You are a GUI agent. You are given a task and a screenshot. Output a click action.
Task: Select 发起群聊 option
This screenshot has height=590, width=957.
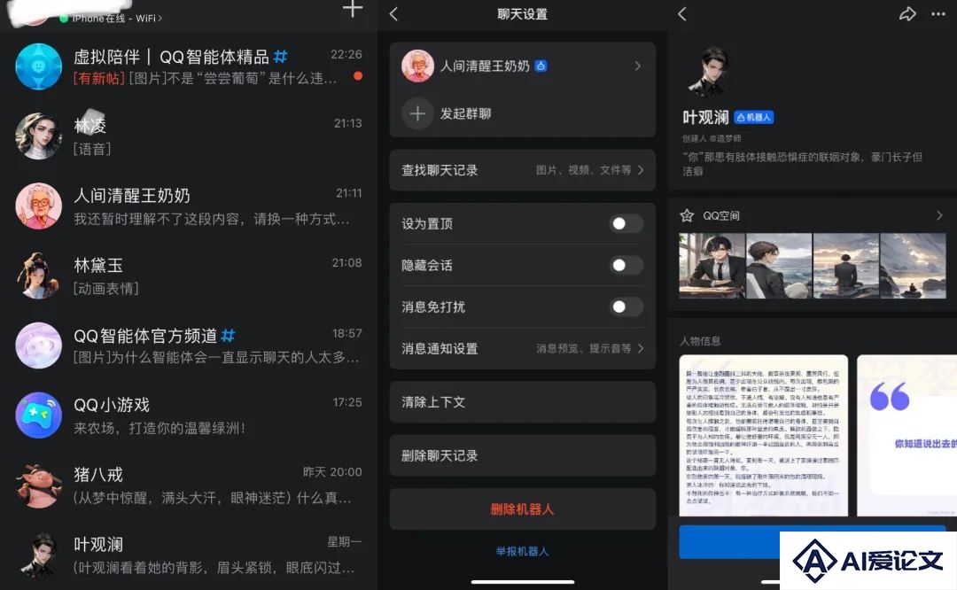click(x=523, y=113)
